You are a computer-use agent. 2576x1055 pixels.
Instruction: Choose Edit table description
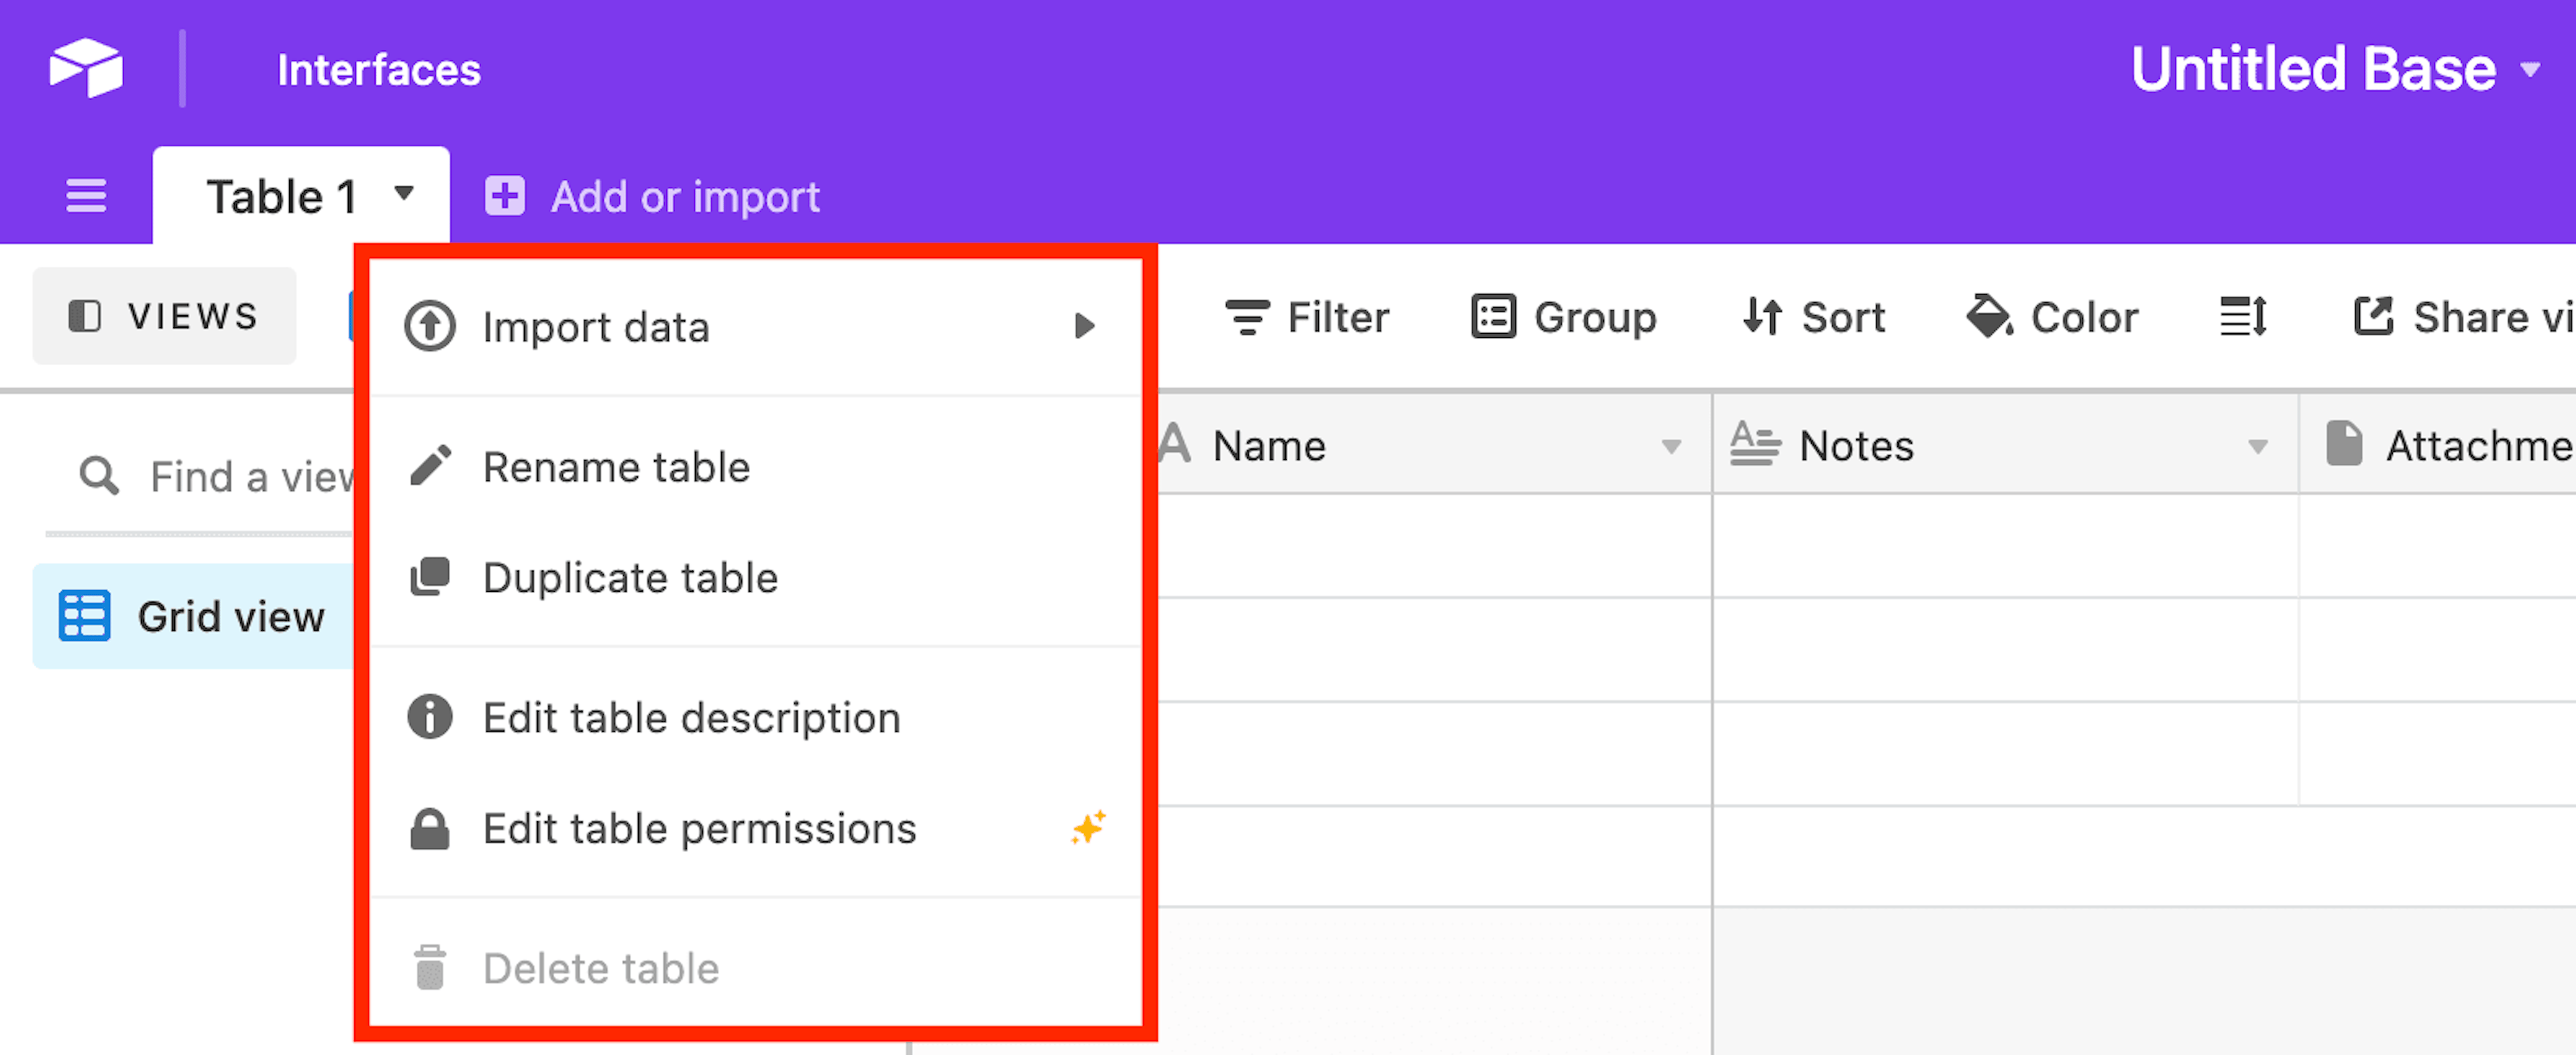691,717
